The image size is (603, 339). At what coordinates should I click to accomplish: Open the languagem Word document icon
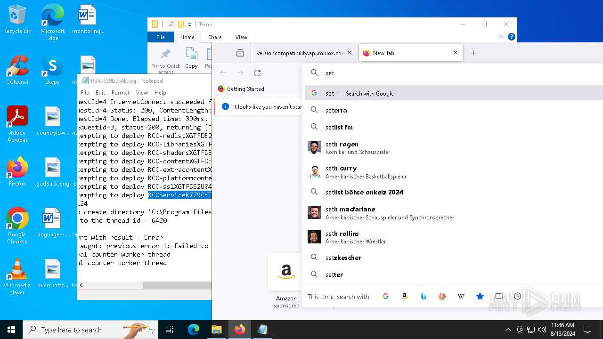pos(52,223)
